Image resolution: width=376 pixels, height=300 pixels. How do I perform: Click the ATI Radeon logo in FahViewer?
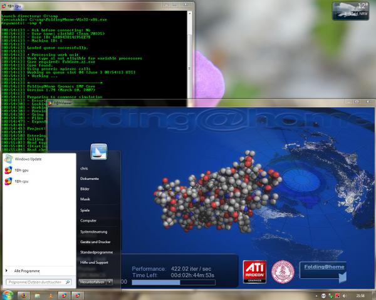click(254, 272)
